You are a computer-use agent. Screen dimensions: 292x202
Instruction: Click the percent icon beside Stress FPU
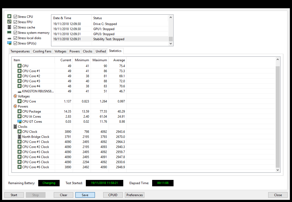pos(9,22)
